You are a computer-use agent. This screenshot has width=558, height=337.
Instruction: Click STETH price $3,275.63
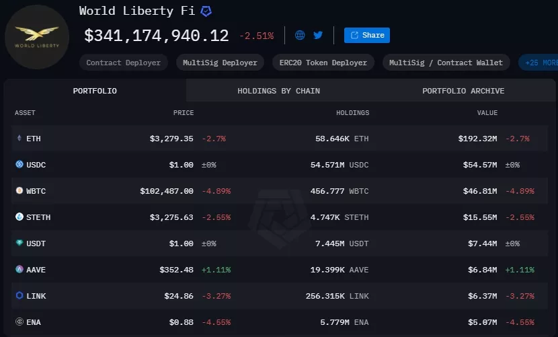pyautogui.click(x=171, y=217)
